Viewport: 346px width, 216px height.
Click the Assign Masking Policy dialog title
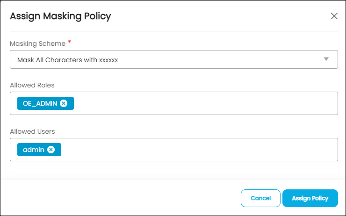pyautogui.click(x=60, y=16)
